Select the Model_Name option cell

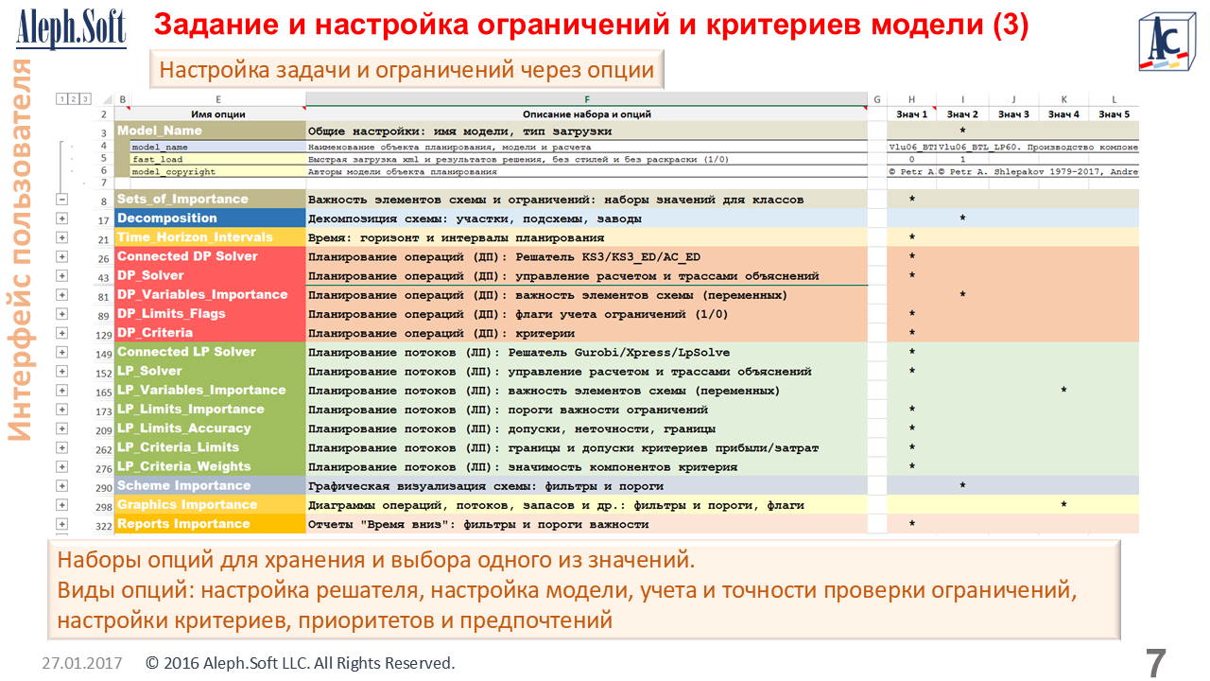point(210,131)
